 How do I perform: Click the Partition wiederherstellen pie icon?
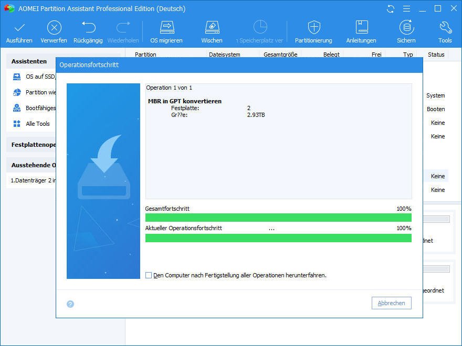pos(17,92)
